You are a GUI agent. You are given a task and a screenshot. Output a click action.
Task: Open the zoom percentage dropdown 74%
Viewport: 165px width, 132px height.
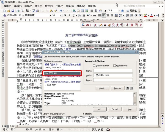coord(119,11)
